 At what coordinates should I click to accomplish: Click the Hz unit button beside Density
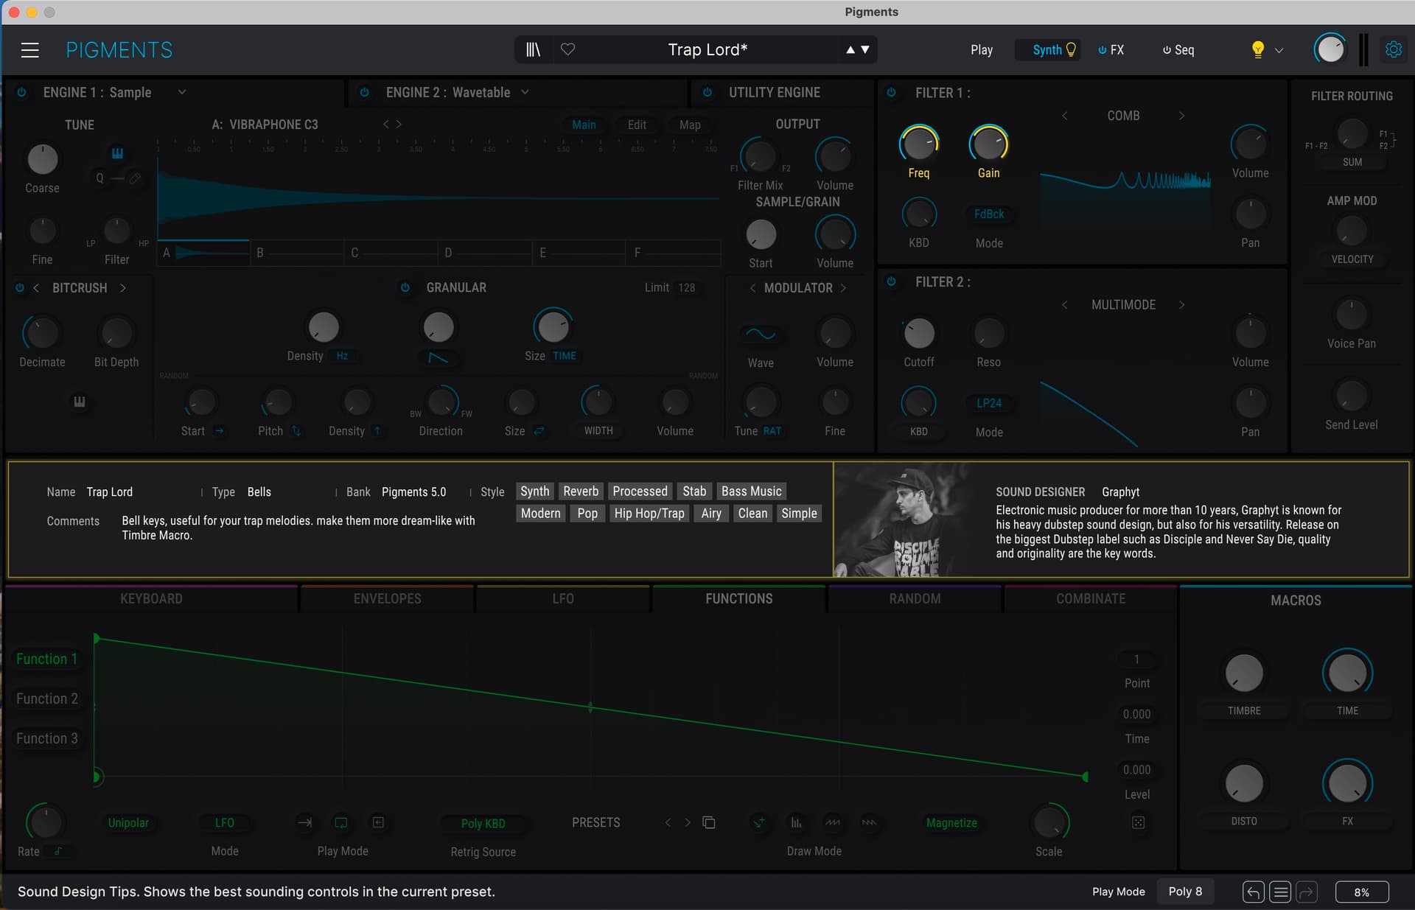click(x=342, y=356)
